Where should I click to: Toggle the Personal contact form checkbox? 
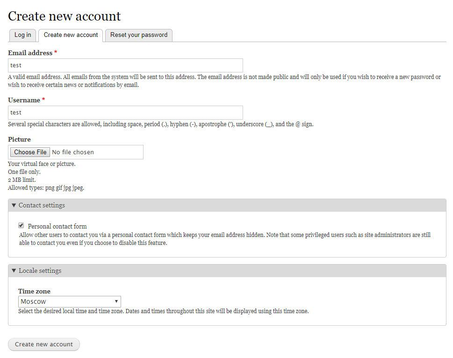(x=21, y=225)
